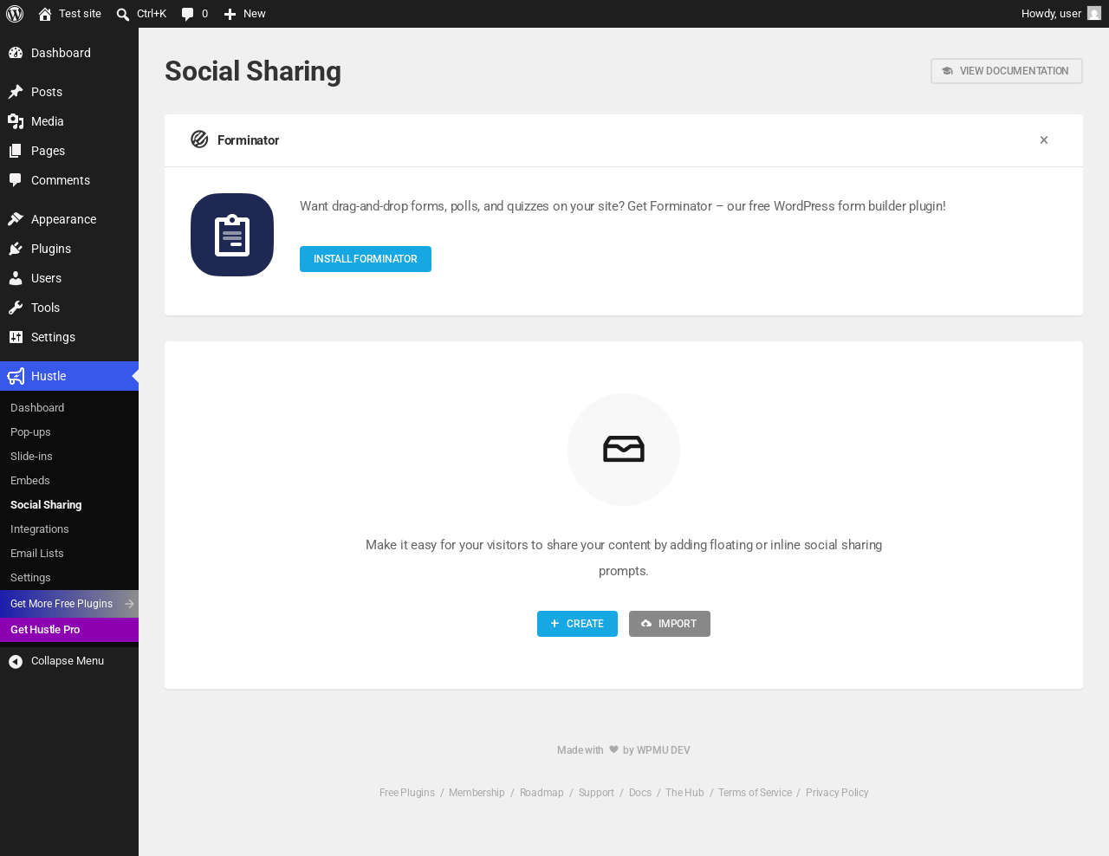Click the Ctrl+K search magnifier icon
Screen dimensions: 1109x856
click(x=123, y=14)
